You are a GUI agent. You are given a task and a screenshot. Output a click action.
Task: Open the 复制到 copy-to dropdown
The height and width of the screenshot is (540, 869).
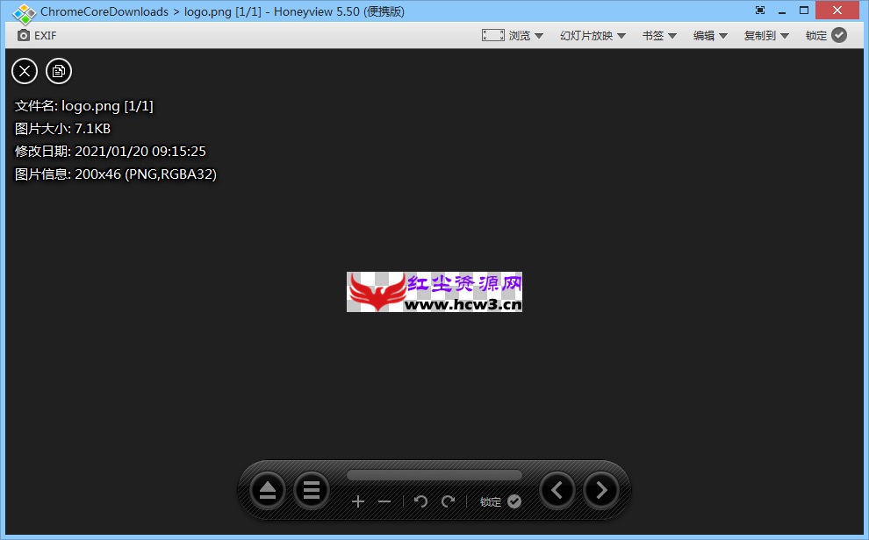coord(766,35)
